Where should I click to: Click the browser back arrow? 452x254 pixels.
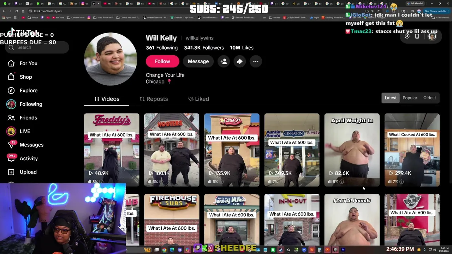click(4, 11)
